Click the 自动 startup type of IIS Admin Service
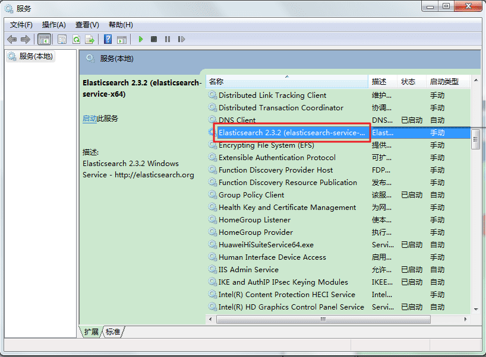The image size is (486, 357). click(437, 269)
